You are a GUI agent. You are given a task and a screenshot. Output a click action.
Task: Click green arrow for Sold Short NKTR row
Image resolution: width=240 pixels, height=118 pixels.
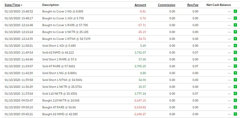235,87
